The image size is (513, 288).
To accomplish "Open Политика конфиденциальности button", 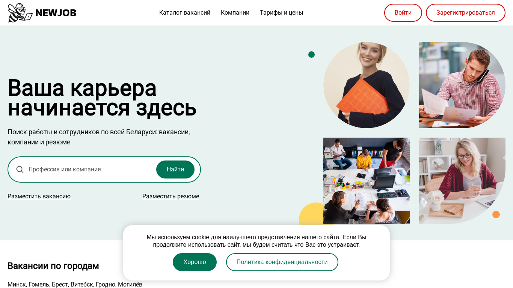I will coord(282,262).
